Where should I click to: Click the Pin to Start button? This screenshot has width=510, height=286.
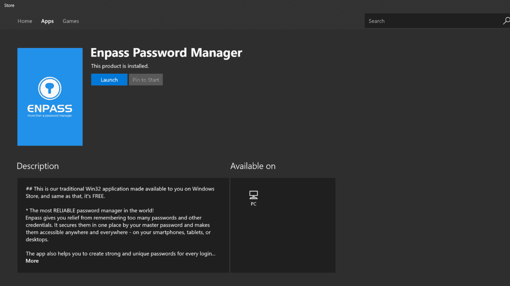(146, 80)
